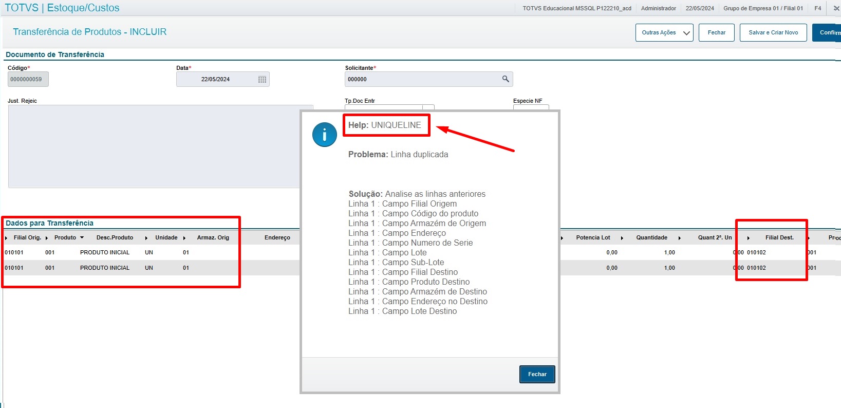Click the Fechar button in page header
Viewport: 841px width, 408px height.
pos(717,32)
